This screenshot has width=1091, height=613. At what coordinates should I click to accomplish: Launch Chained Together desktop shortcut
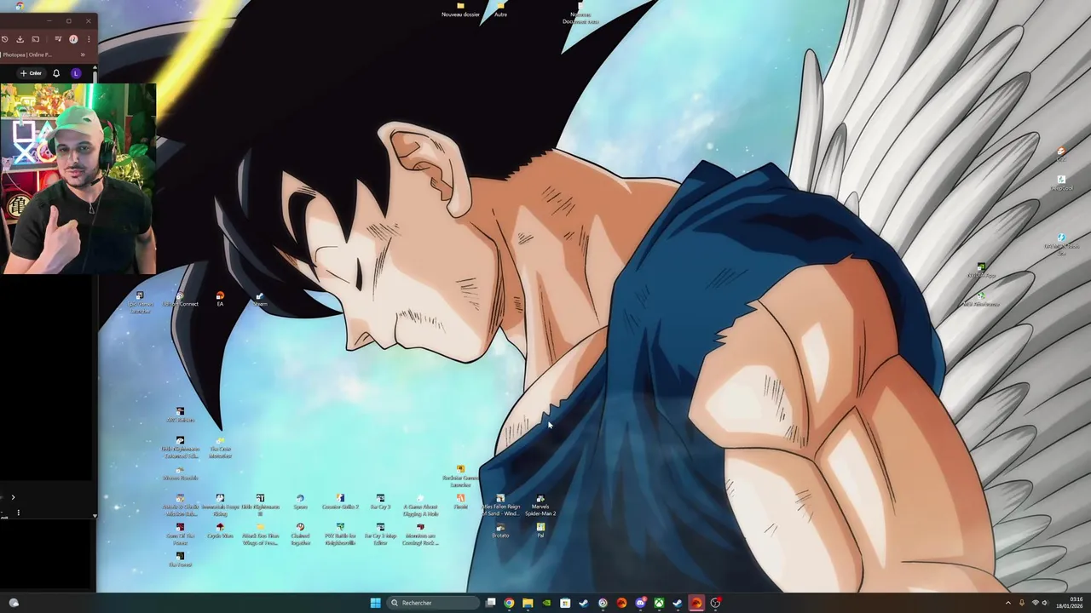300,535
